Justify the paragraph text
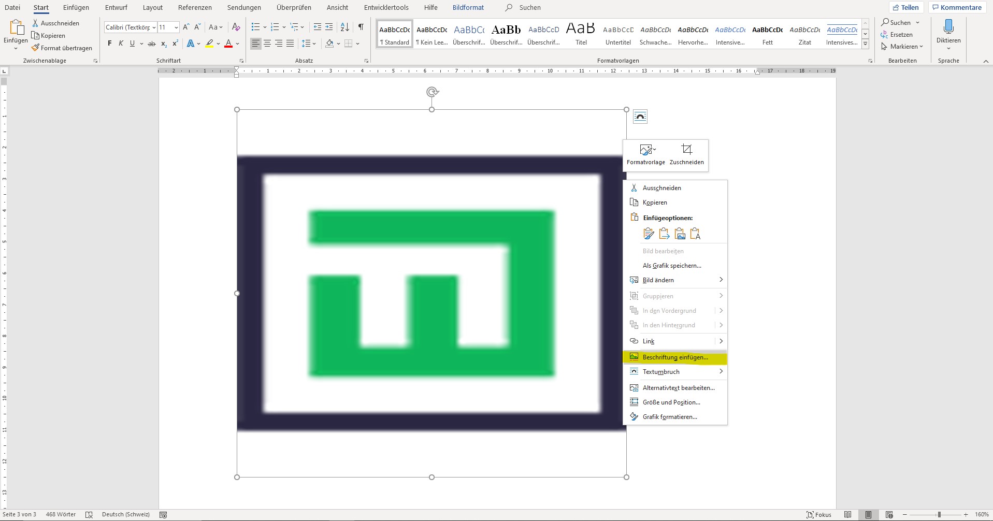The image size is (993, 521). [290, 44]
